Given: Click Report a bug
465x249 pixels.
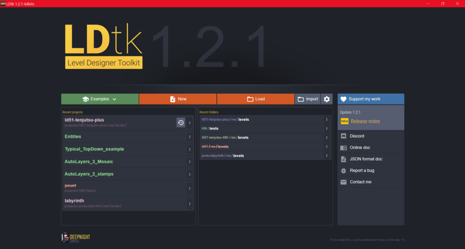Looking at the screenshot, I should (x=371, y=170).
